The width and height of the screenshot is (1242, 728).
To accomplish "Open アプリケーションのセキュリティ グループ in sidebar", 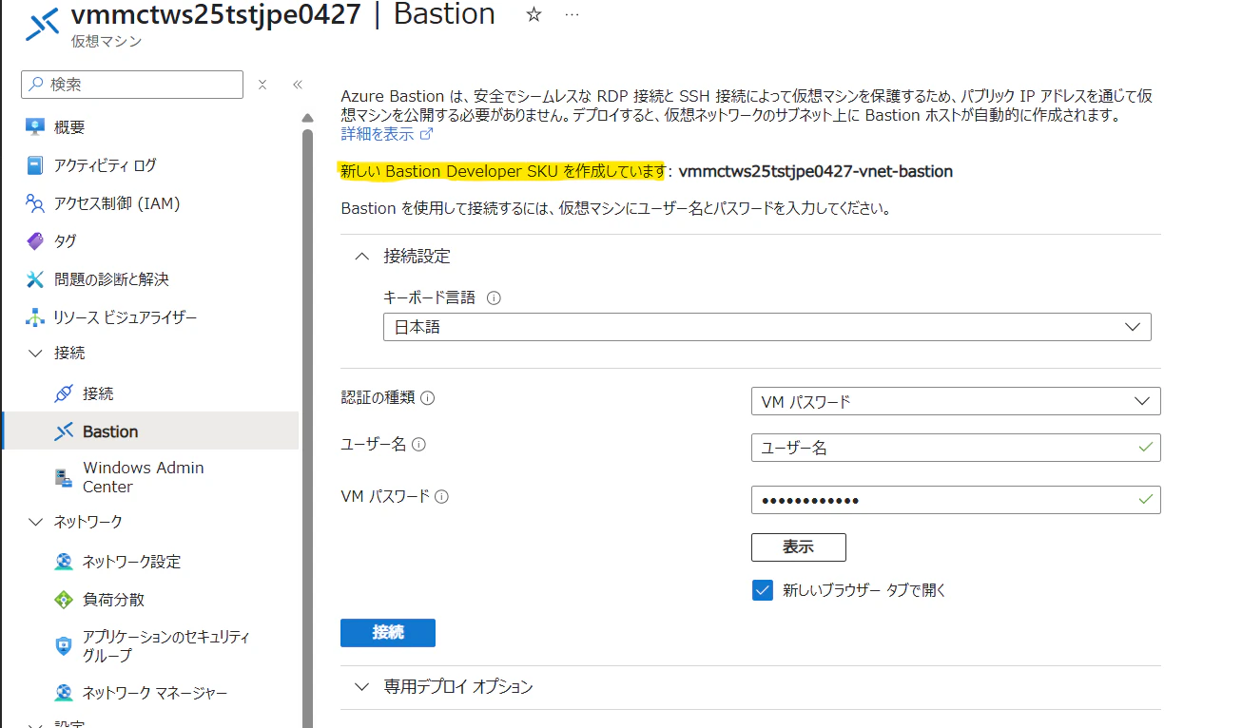I will (x=166, y=646).
